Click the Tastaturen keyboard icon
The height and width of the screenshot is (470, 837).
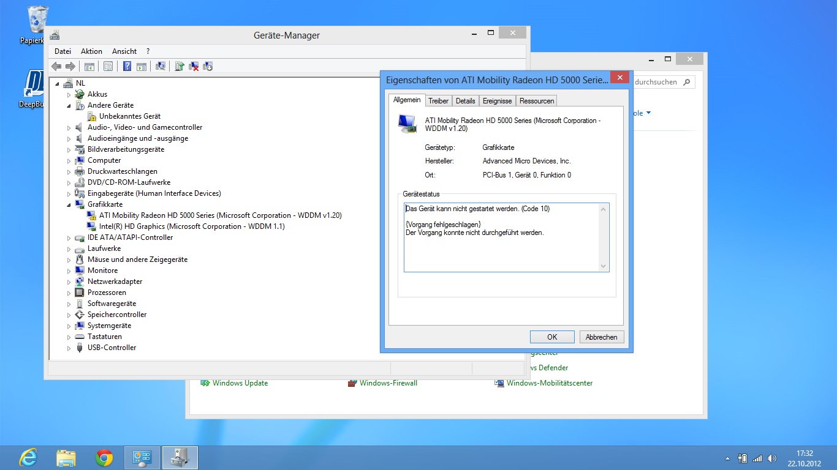click(x=80, y=337)
